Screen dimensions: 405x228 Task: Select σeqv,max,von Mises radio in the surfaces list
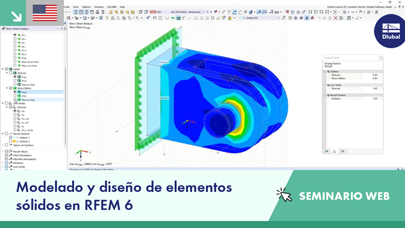click(15, 62)
